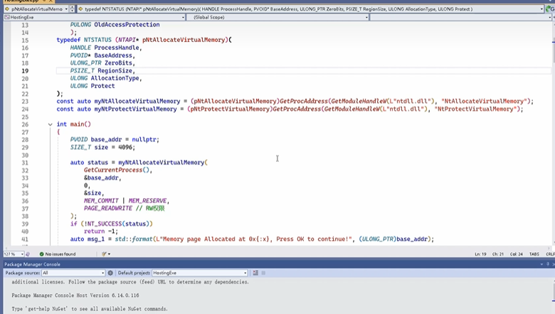Image resolution: width=555 pixels, height=314 pixels.
Task: Click GetCurrentProcess() call on line 32
Action: click(118, 170)
